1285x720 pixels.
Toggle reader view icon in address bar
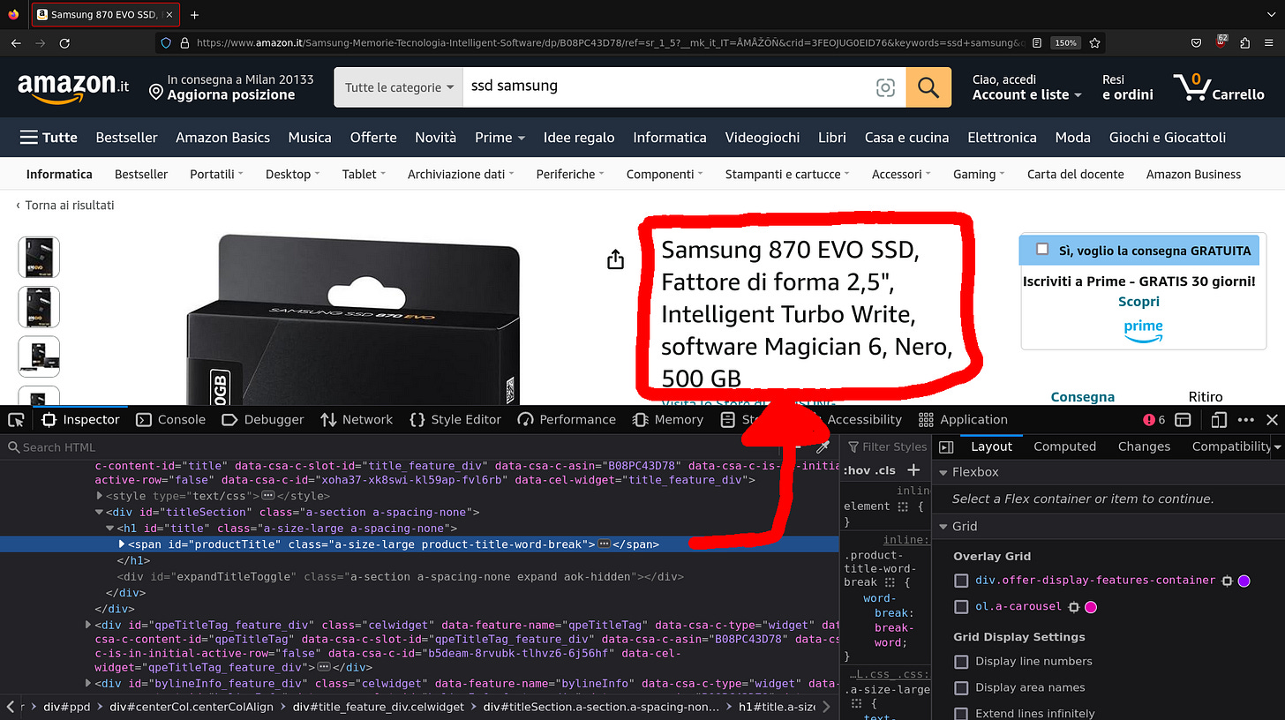coord(1037,42)
